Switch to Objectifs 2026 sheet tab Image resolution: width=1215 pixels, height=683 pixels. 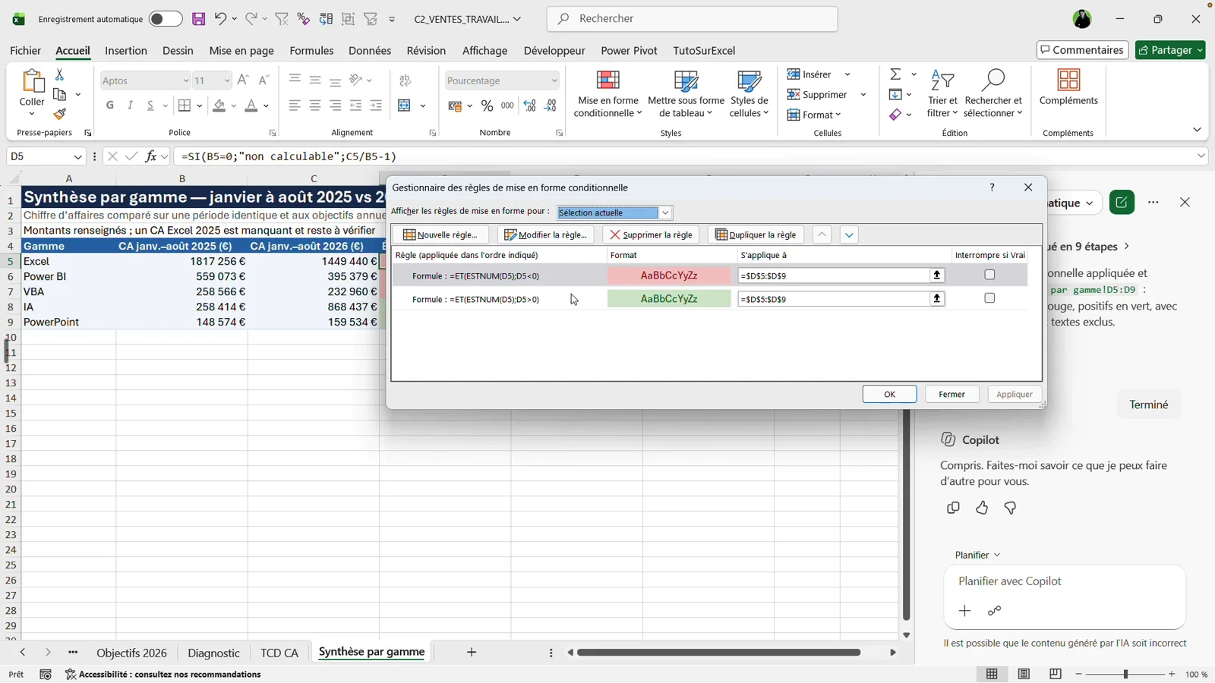(x=131, y=653)
